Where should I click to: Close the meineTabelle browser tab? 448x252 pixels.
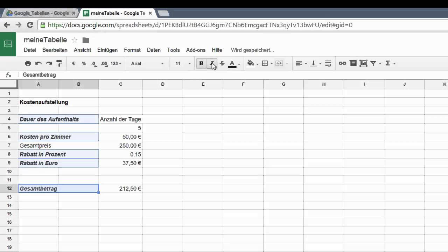150,13
